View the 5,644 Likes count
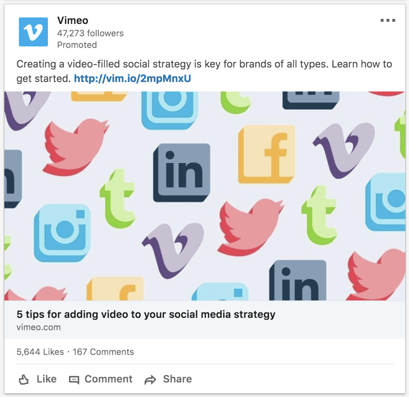The image size is (409, 397). [x=40, y=352]
